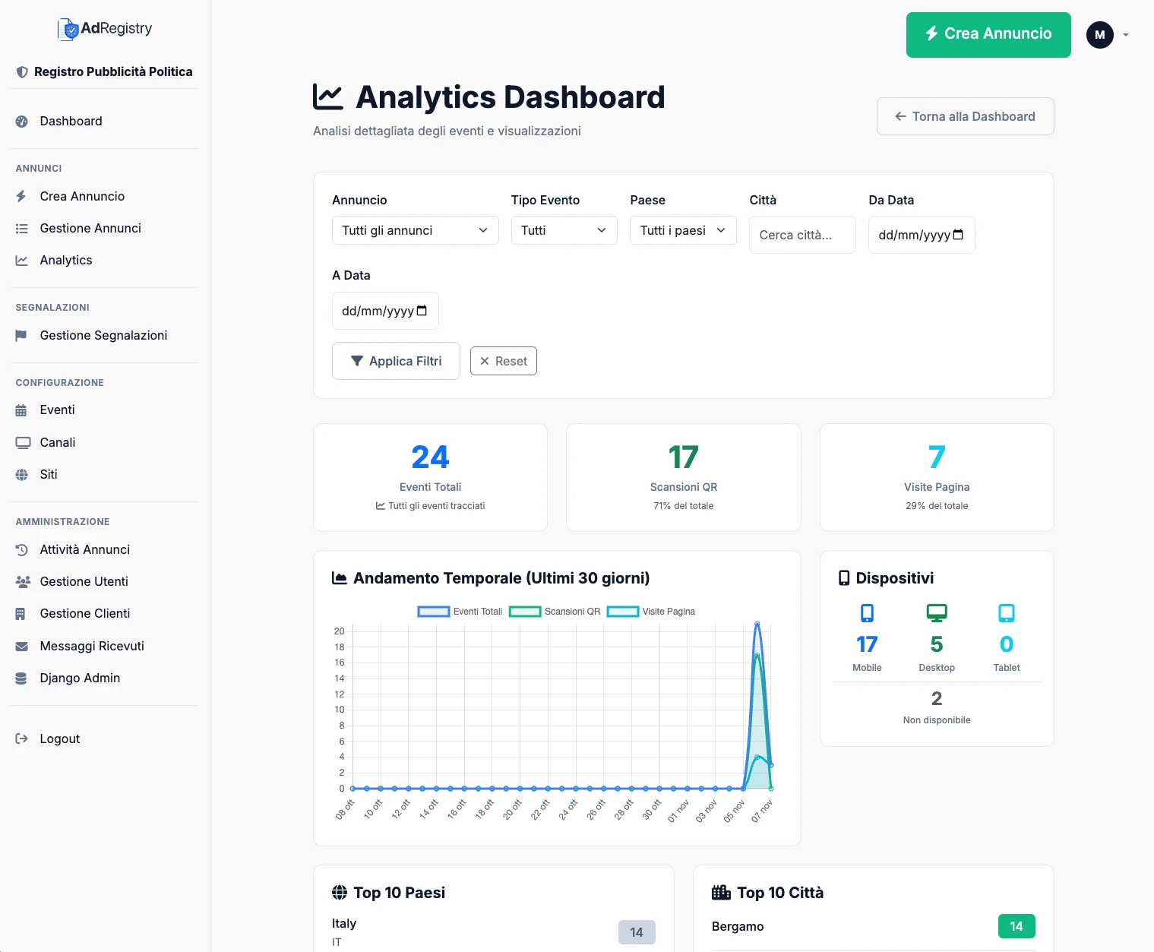
Task: Open Gestione Segnalazioni from sidebar
Action: [x=103, y=335]
